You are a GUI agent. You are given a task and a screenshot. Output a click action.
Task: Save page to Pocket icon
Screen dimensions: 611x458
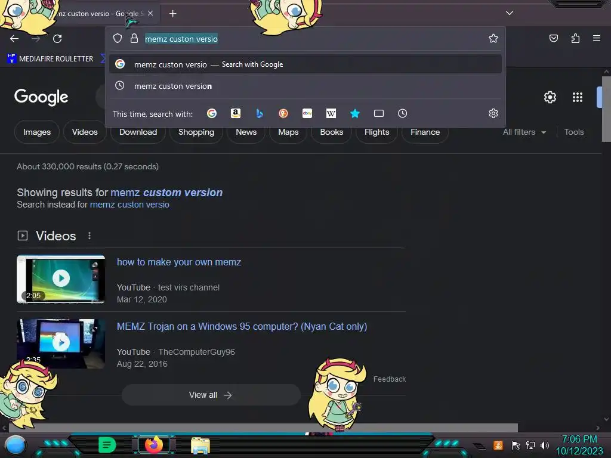pos(554,38)
